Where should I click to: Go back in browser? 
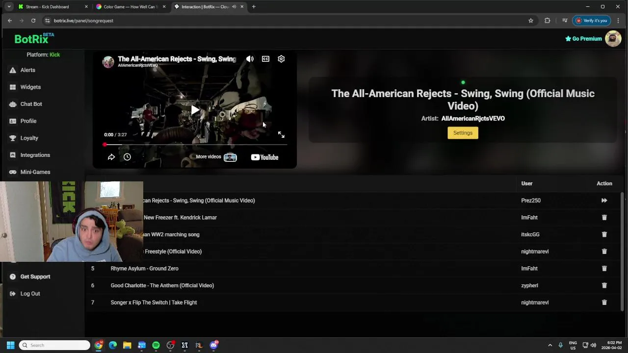[x=10, y=21]
